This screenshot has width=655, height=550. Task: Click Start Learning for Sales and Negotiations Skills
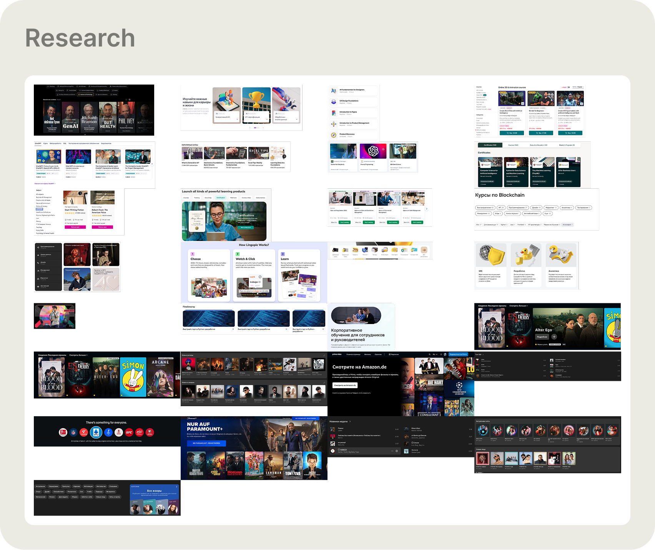pyautogui.click(x=344, y=222)
